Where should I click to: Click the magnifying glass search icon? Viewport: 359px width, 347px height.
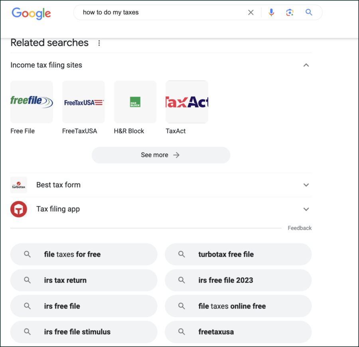click(309, 12)
